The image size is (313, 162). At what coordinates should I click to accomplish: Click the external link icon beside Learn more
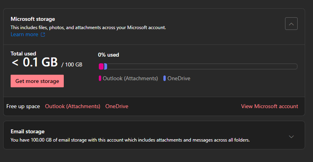click(x=43, y=35)
